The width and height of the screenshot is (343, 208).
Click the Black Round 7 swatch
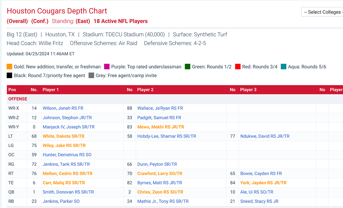tap(9, 75)
